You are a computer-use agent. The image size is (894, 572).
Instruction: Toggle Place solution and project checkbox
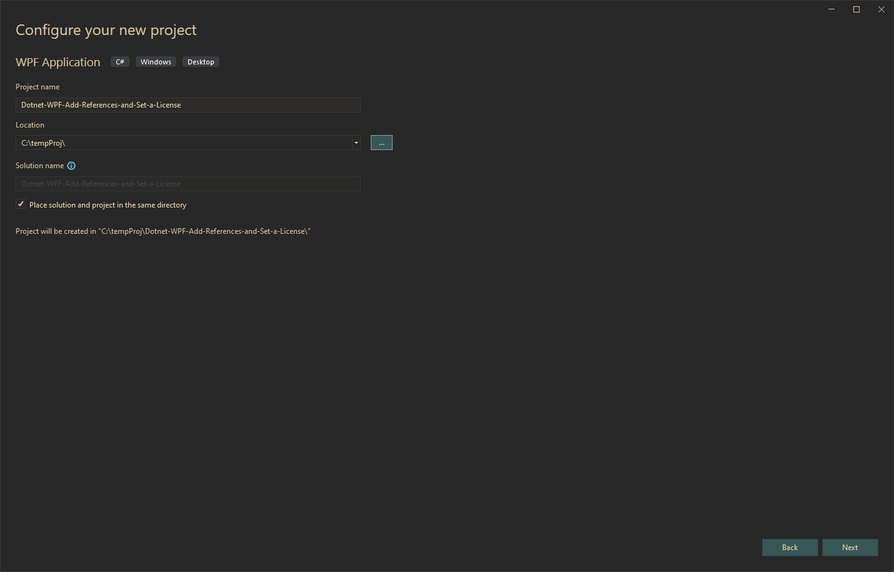(x=21, y=204)
